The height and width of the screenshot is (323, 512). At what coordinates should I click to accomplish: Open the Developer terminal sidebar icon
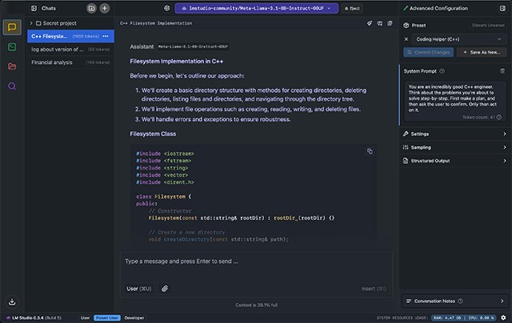12,47
